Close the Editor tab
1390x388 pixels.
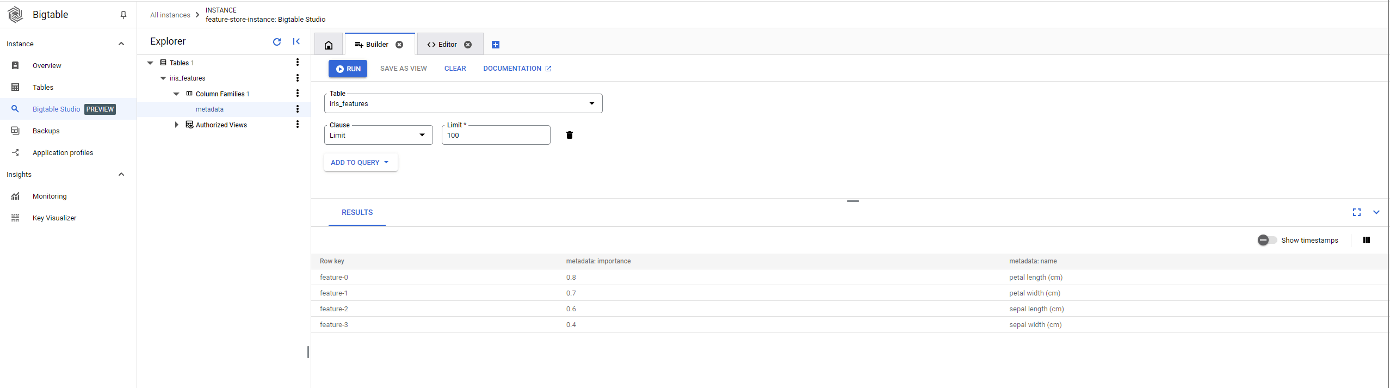pyautogui.click(x=468, y=45)
